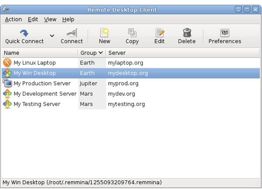Click the Edit pencil toolbar icon
The height and width of the screenshot is (189, 262).
pos(159,33)
